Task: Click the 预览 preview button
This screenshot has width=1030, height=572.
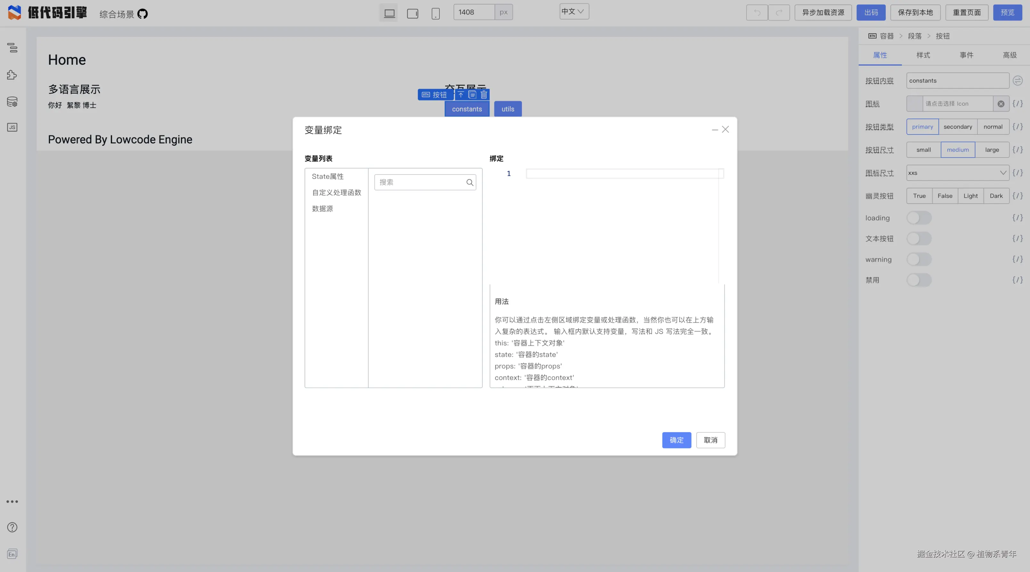Action: pos(1008,12)
